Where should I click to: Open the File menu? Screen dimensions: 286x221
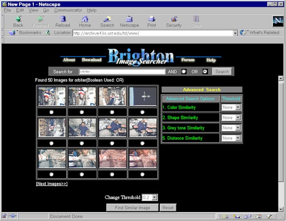(8, 10)
